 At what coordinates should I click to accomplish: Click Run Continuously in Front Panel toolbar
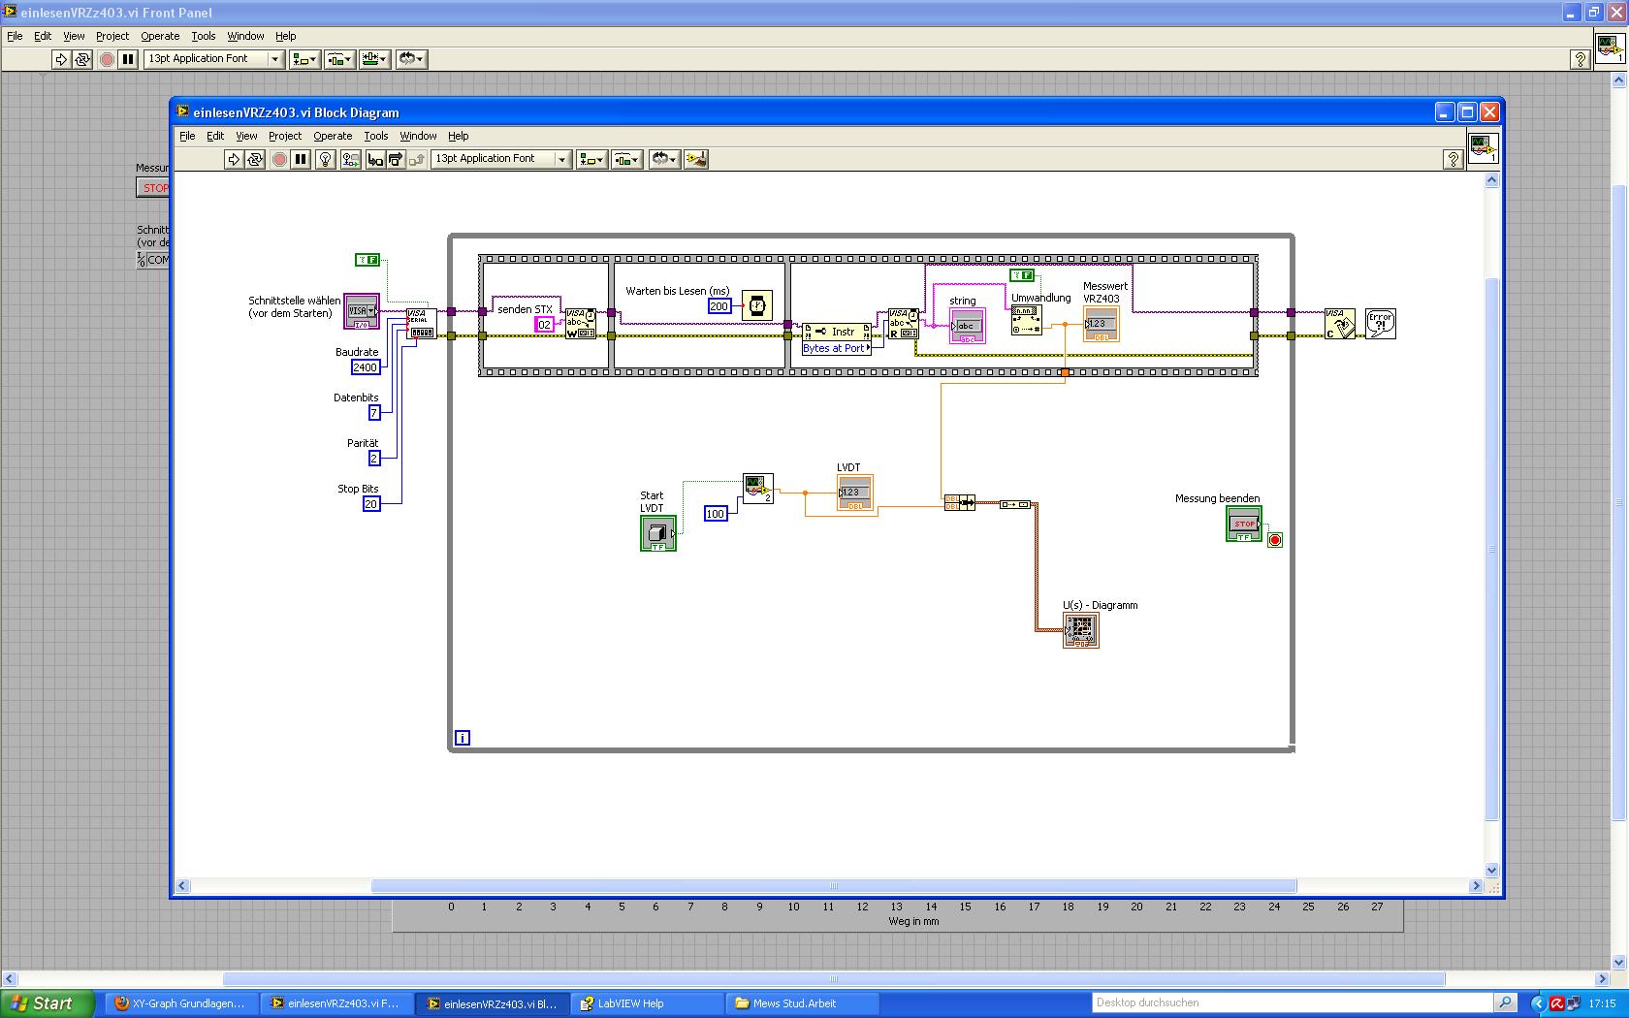click(x=82, y=59)
